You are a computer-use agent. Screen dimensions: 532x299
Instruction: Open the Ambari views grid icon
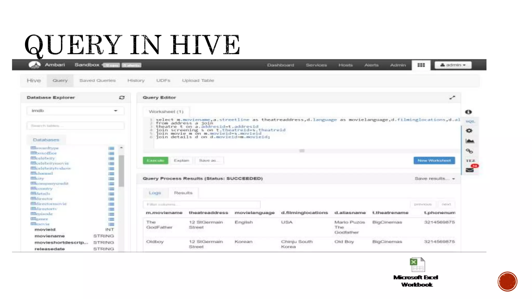tap(421, 65)
